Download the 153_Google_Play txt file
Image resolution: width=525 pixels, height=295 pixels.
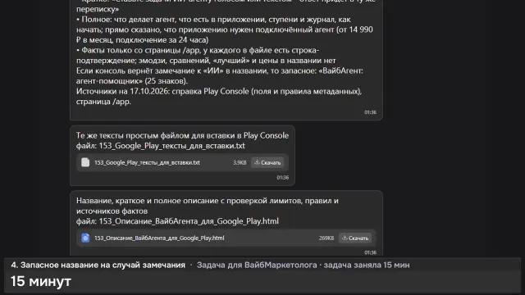[x=267, y=162]
